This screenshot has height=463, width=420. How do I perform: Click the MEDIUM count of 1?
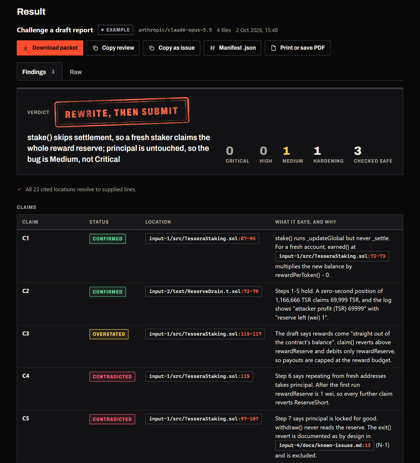pos(286,151)
